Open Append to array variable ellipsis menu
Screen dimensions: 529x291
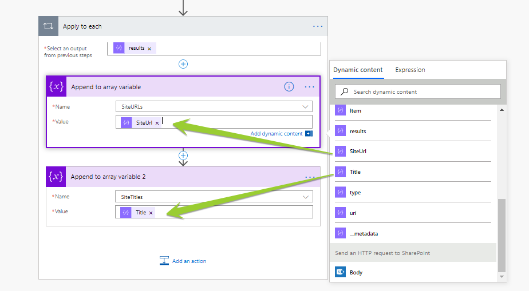[310, 87]
